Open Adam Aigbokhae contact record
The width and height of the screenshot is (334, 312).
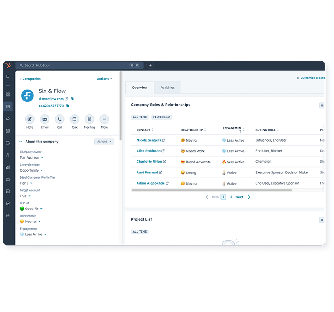coord(151,183)
